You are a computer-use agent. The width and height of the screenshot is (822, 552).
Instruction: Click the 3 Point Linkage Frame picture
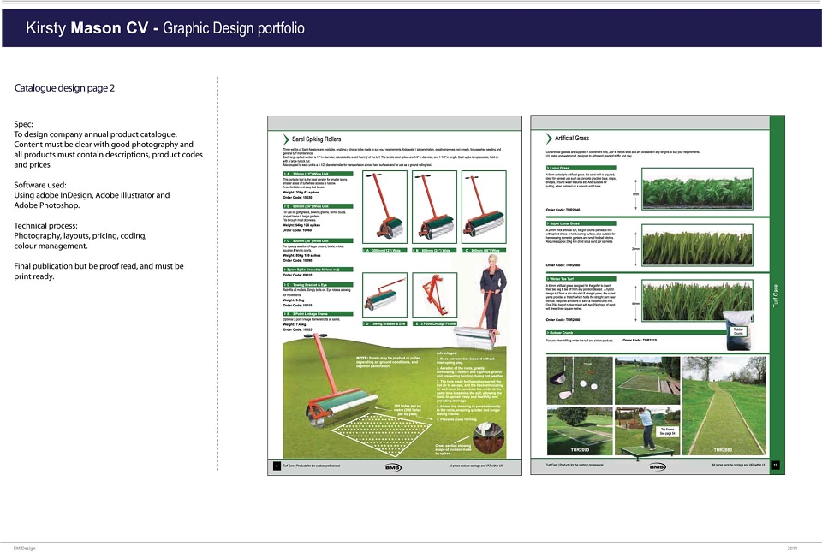[435, 296]
